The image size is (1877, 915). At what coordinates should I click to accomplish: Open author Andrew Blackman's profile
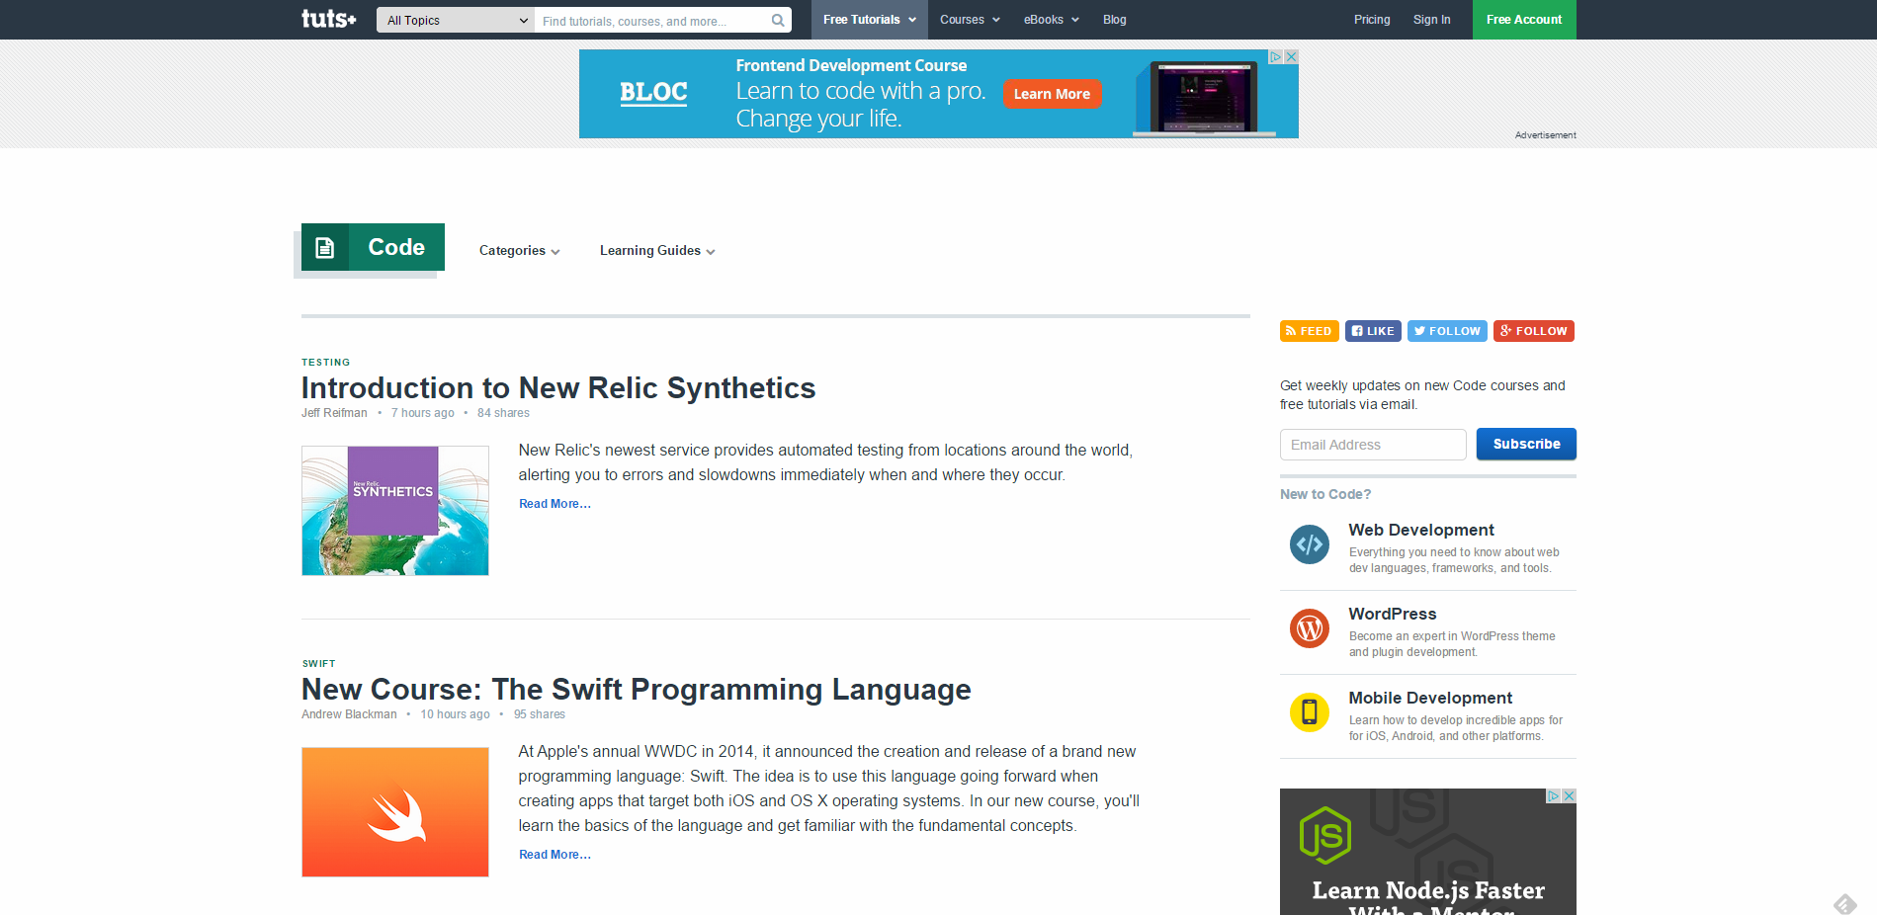(349, 714)
